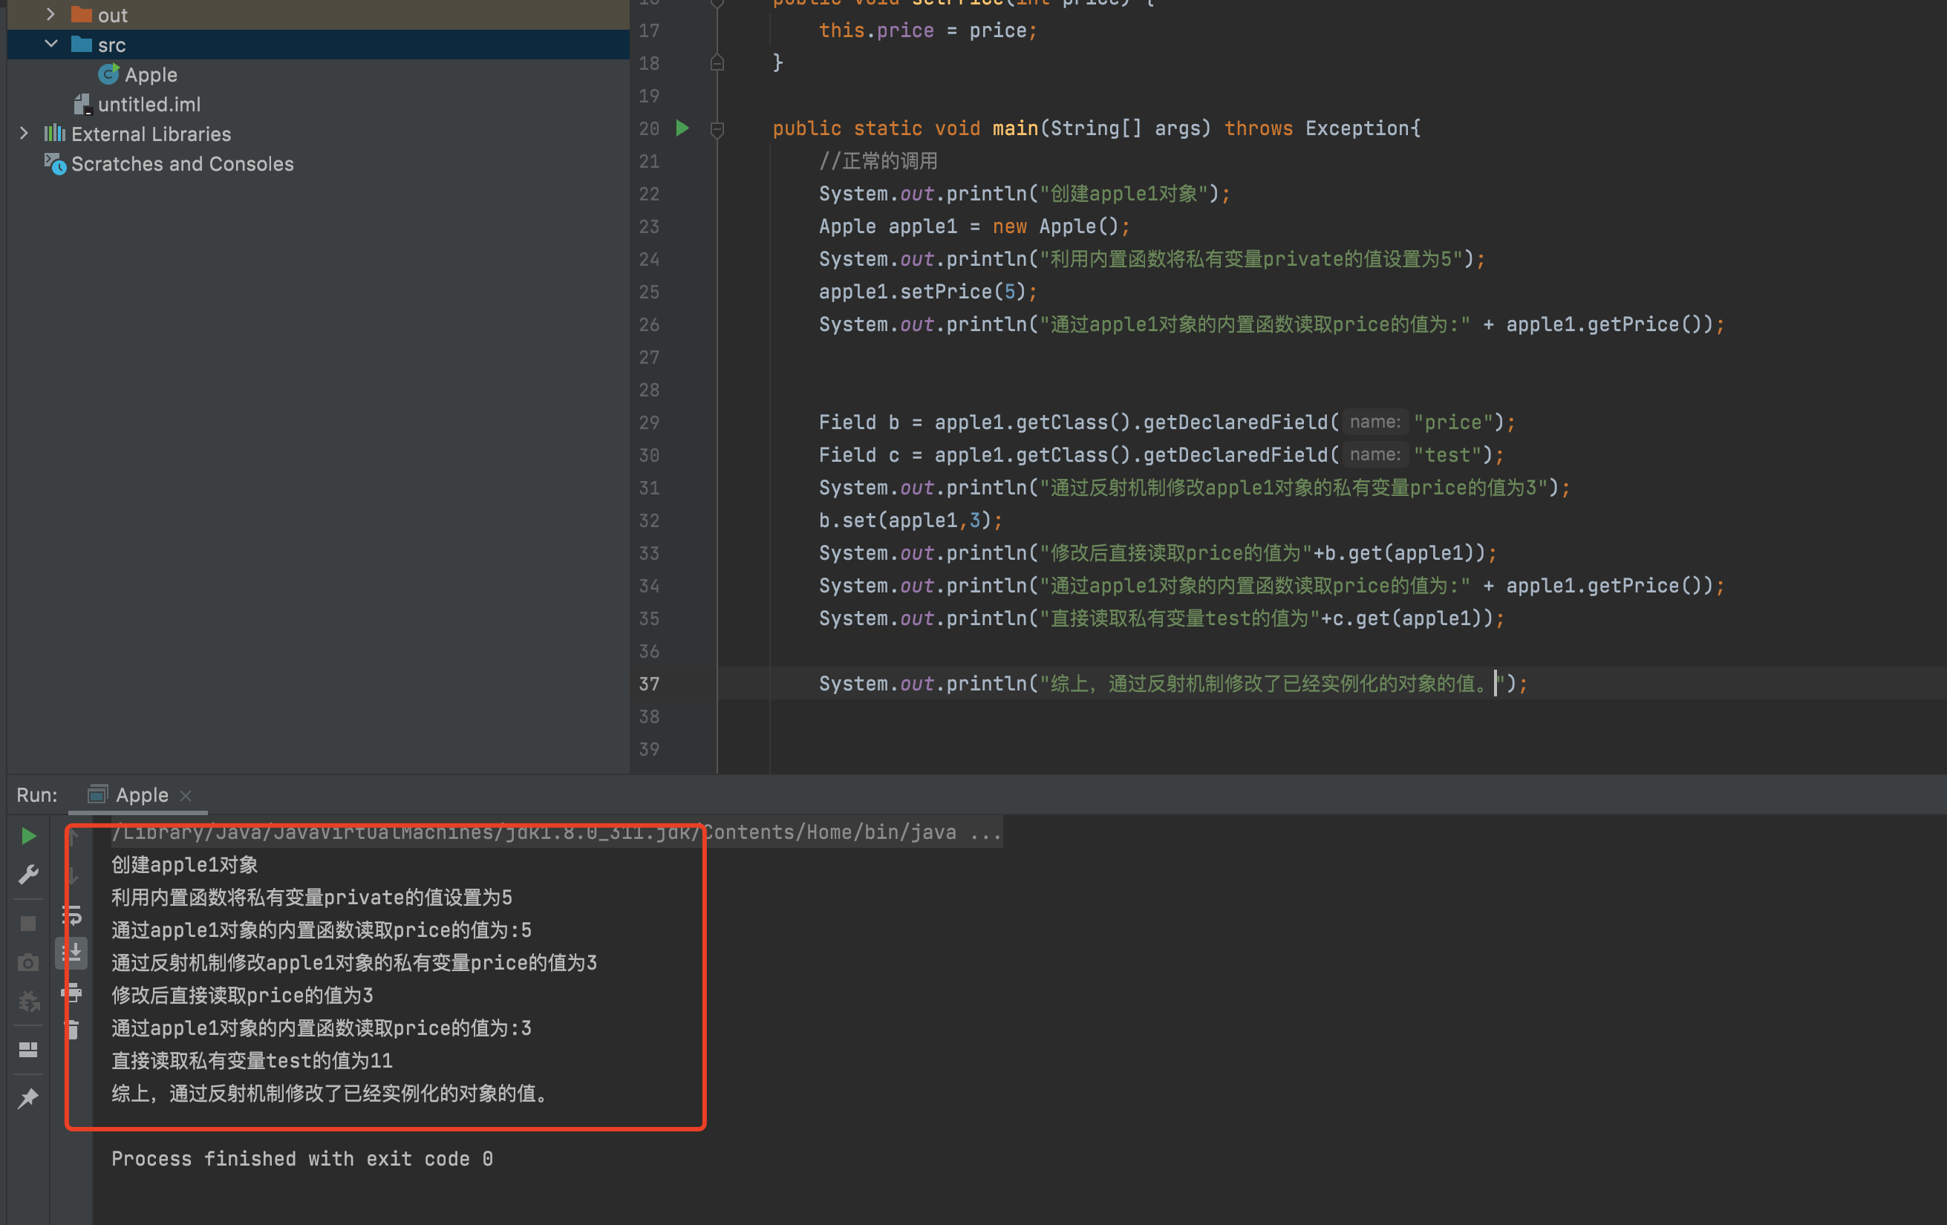Click on 'apple1.setPrice(5);' code line

(927, 291)
